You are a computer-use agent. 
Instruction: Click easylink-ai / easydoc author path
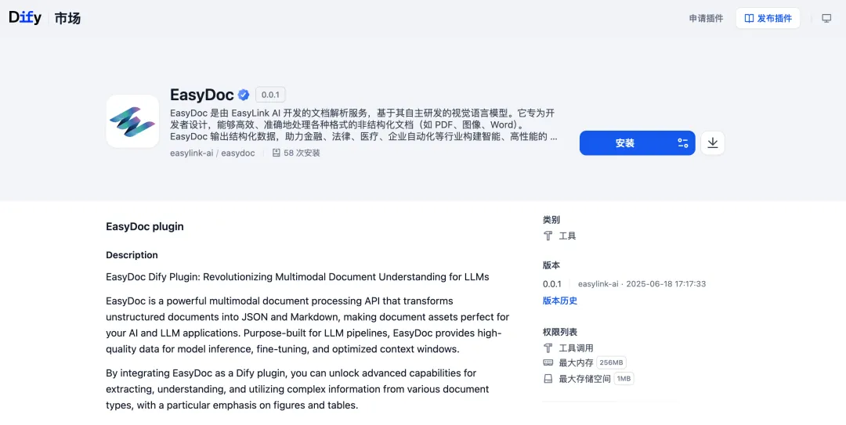click(212, 153)
